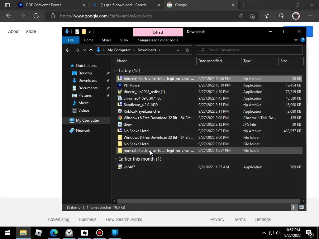Expand the Explorer ribbon with the chevron
The width and height of the screenshot is (319, 239).
coord(296,40)
